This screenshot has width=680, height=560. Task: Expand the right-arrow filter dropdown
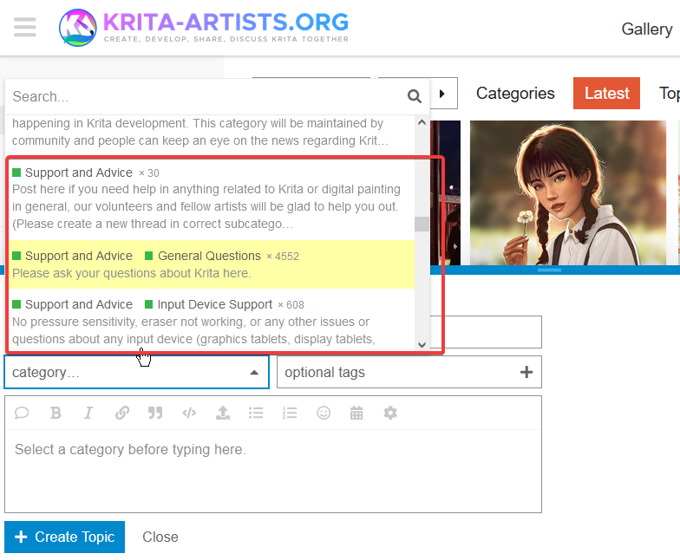pyautogui.click(x=442, y=94)
